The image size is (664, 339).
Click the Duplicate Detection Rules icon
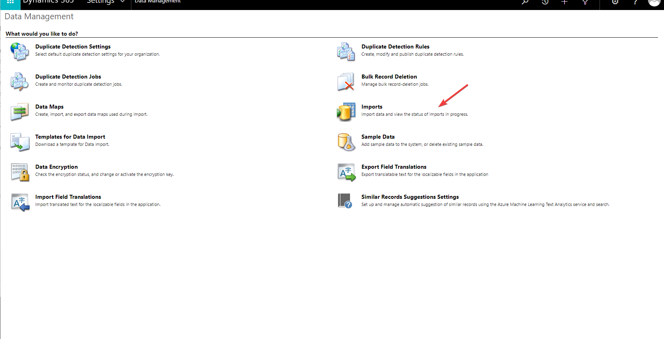click(x=346, y=52)
